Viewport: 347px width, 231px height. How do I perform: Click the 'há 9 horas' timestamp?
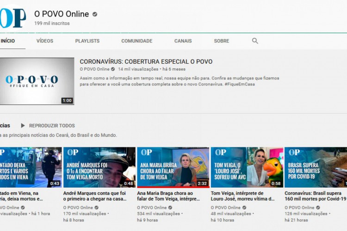tap(148, 220)
